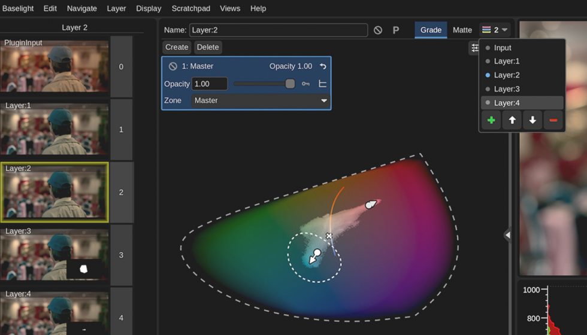Click the 1000 label on the histogram axis
This screenshot has height=335, width=587.
point(531,290)
